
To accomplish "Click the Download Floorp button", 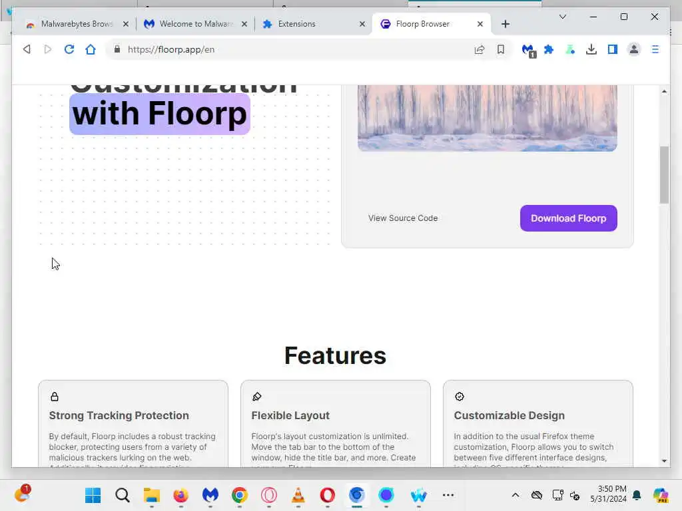I will tap(569, 218).
